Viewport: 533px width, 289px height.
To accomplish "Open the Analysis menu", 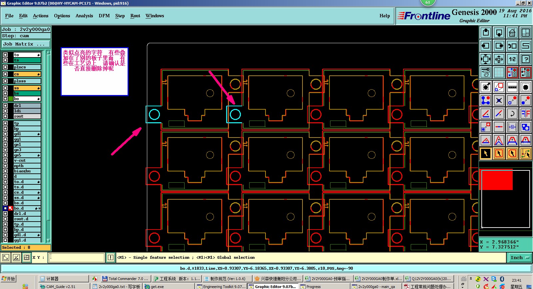I will pyautogui.click(x=84, y=16).
